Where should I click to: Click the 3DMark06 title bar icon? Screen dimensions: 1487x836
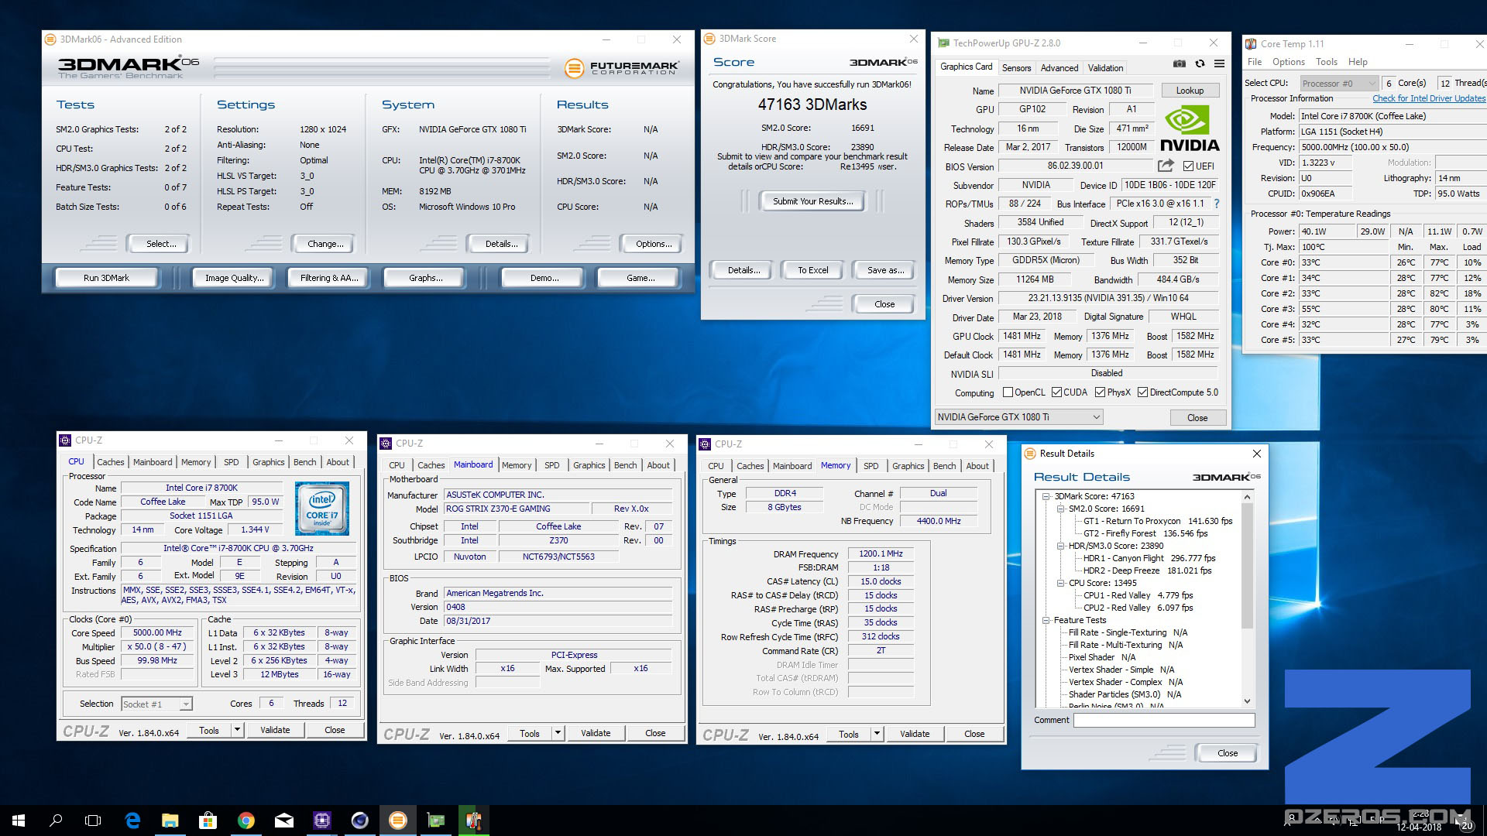point(50,39)
